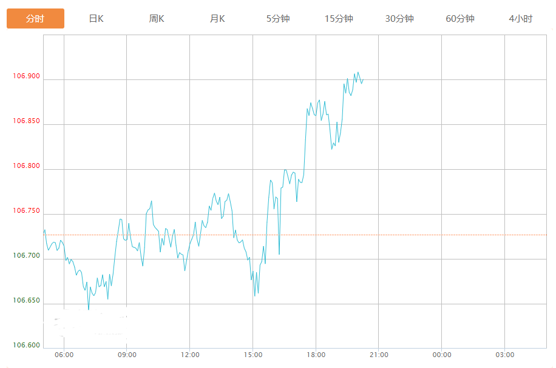
Task: Click the 03:00 time axis label
Action: pyautogui.click(x=504, y=355)
